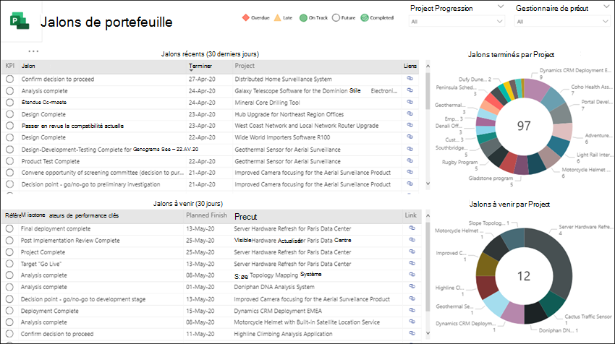This screenshot has width=615, height=344.
Task: Click Doniphan DNA Analysis System project cell
Action: click(274, 287)
